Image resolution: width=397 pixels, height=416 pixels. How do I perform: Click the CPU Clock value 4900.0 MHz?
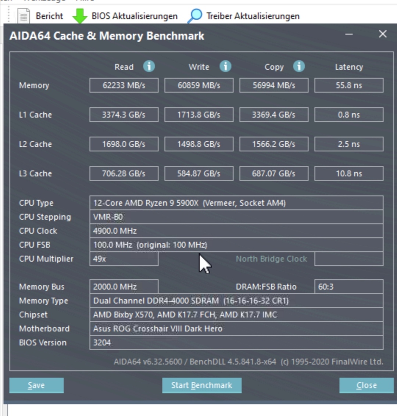tap(236, 231)
